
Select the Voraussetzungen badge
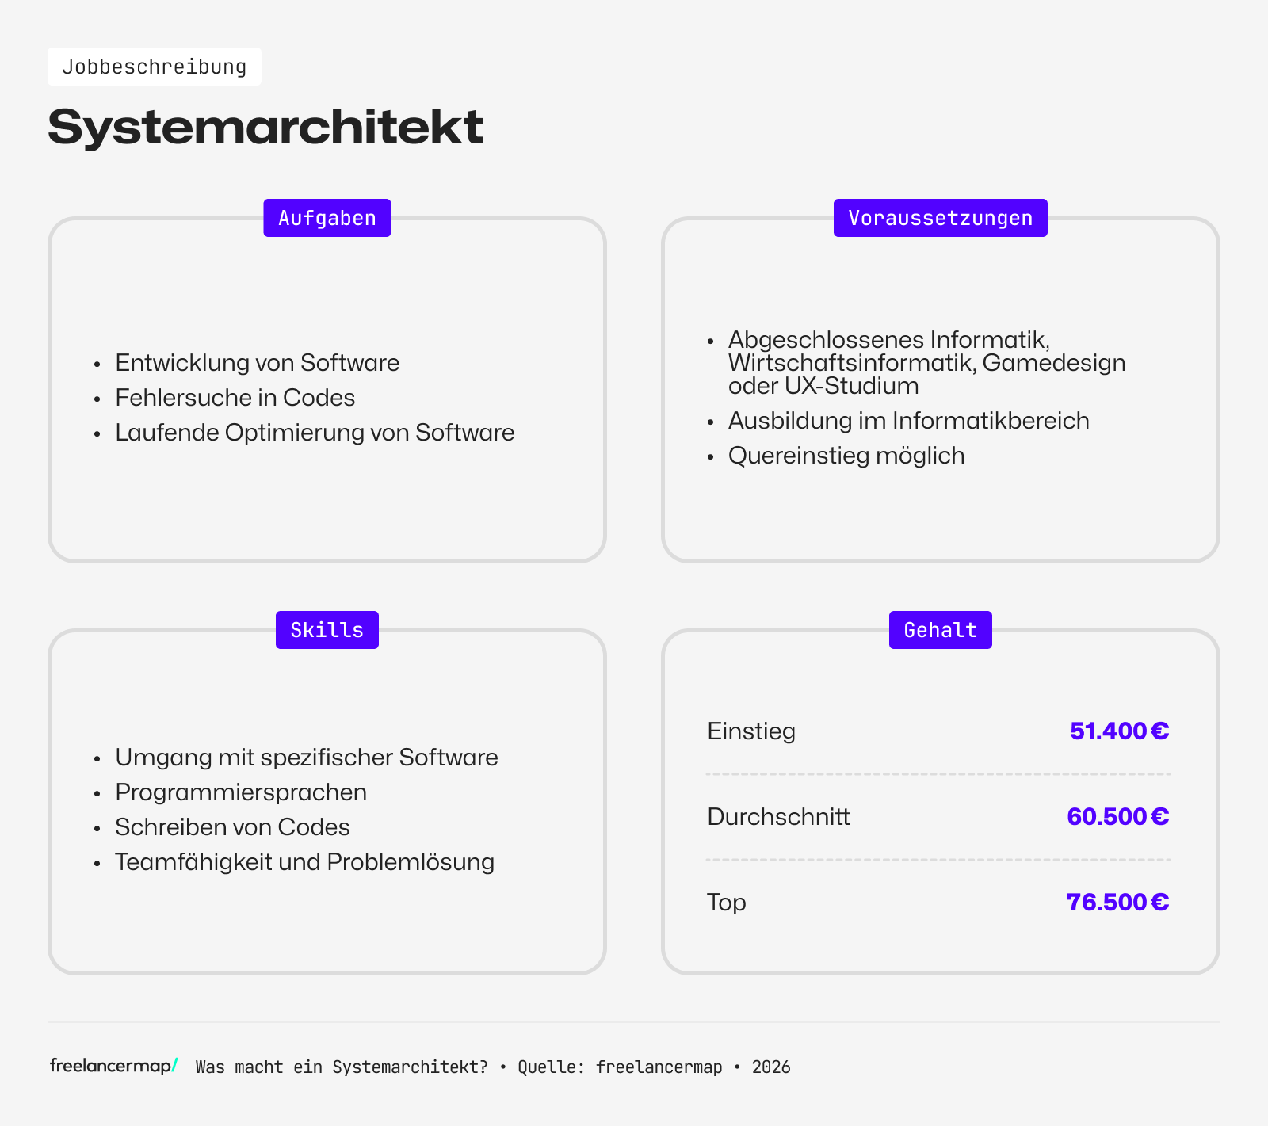(940, 217)
